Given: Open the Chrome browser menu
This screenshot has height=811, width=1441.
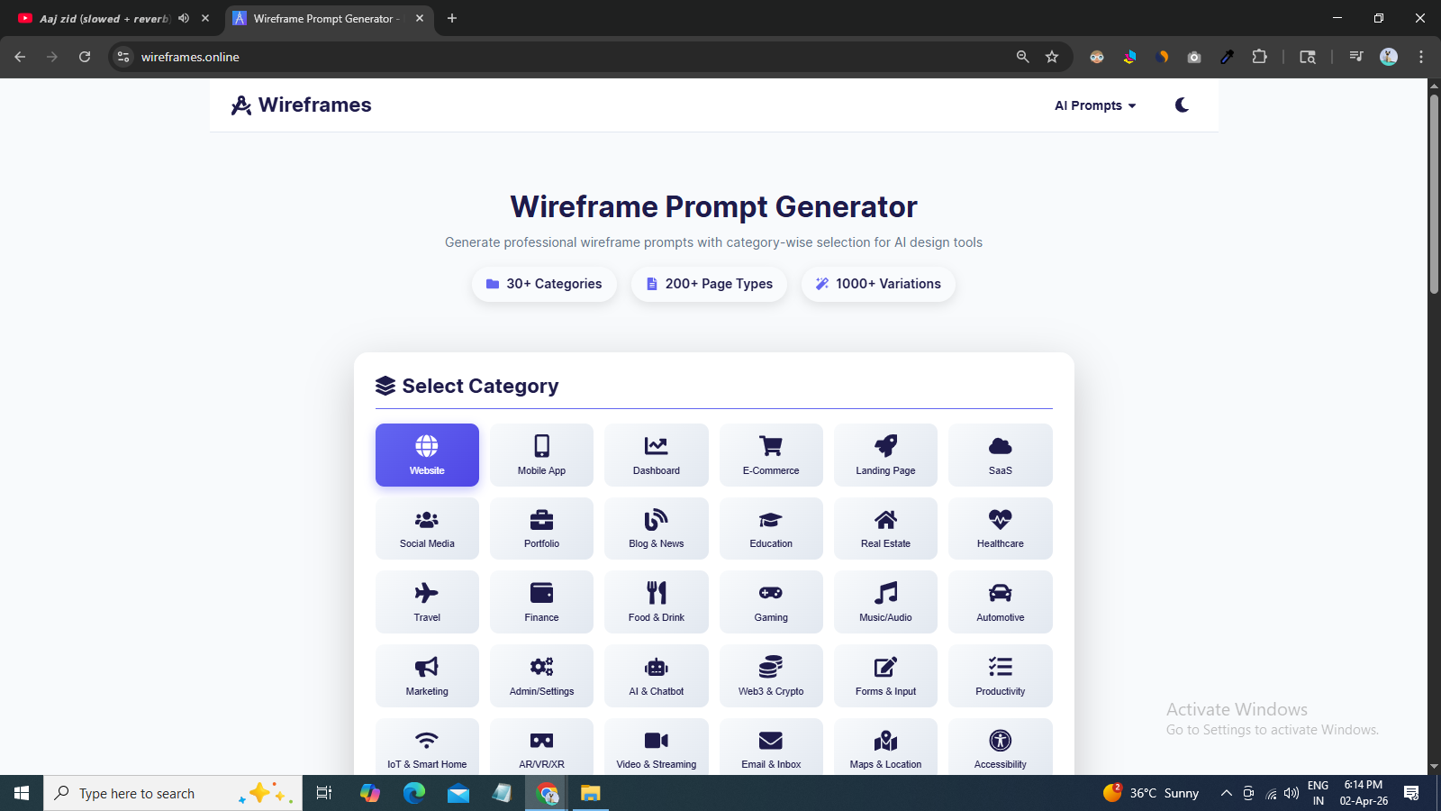Looking at the screenshot, I should (1421, 56).
